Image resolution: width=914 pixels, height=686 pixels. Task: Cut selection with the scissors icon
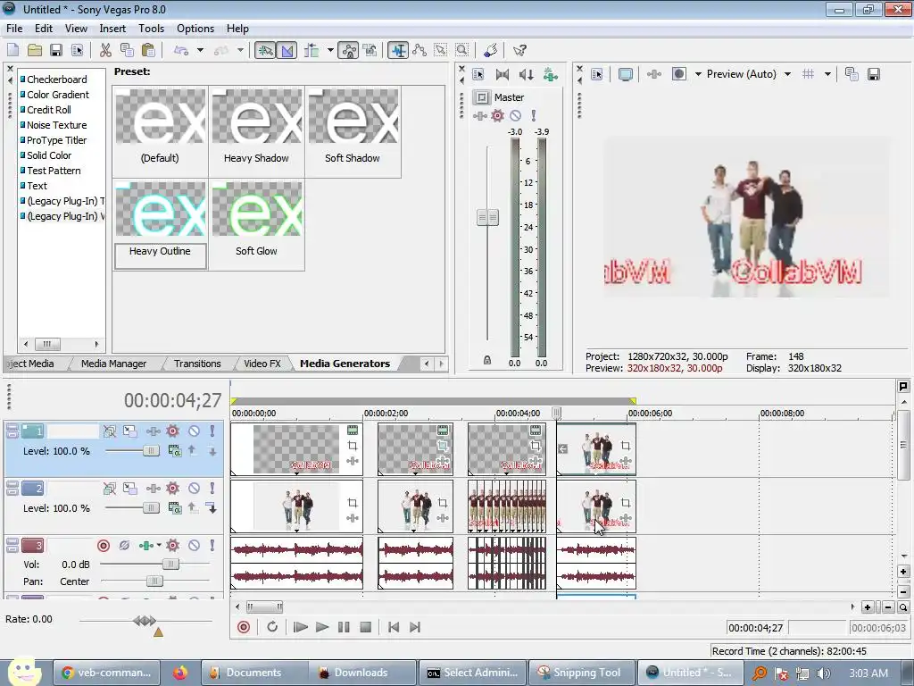point(105,50)
